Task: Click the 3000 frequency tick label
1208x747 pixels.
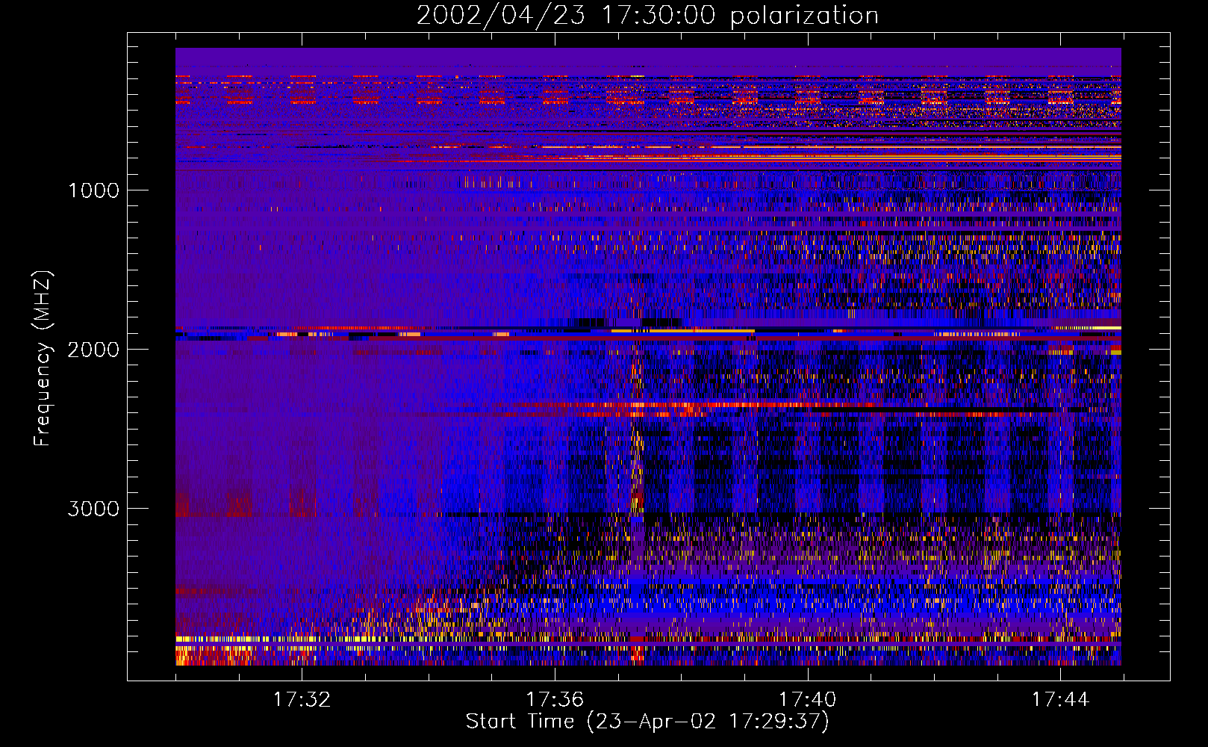Action: tap(93, 509)
